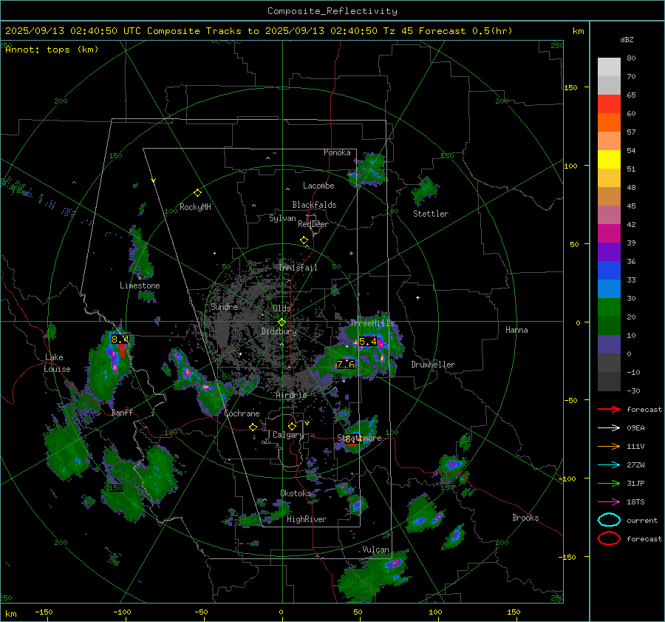The width and height of the screenshot is (665, 622).
Task: Click the Calgary city label
Action: click(288, 435)
